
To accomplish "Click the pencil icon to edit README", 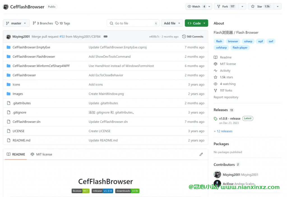I will coord(201,154).
